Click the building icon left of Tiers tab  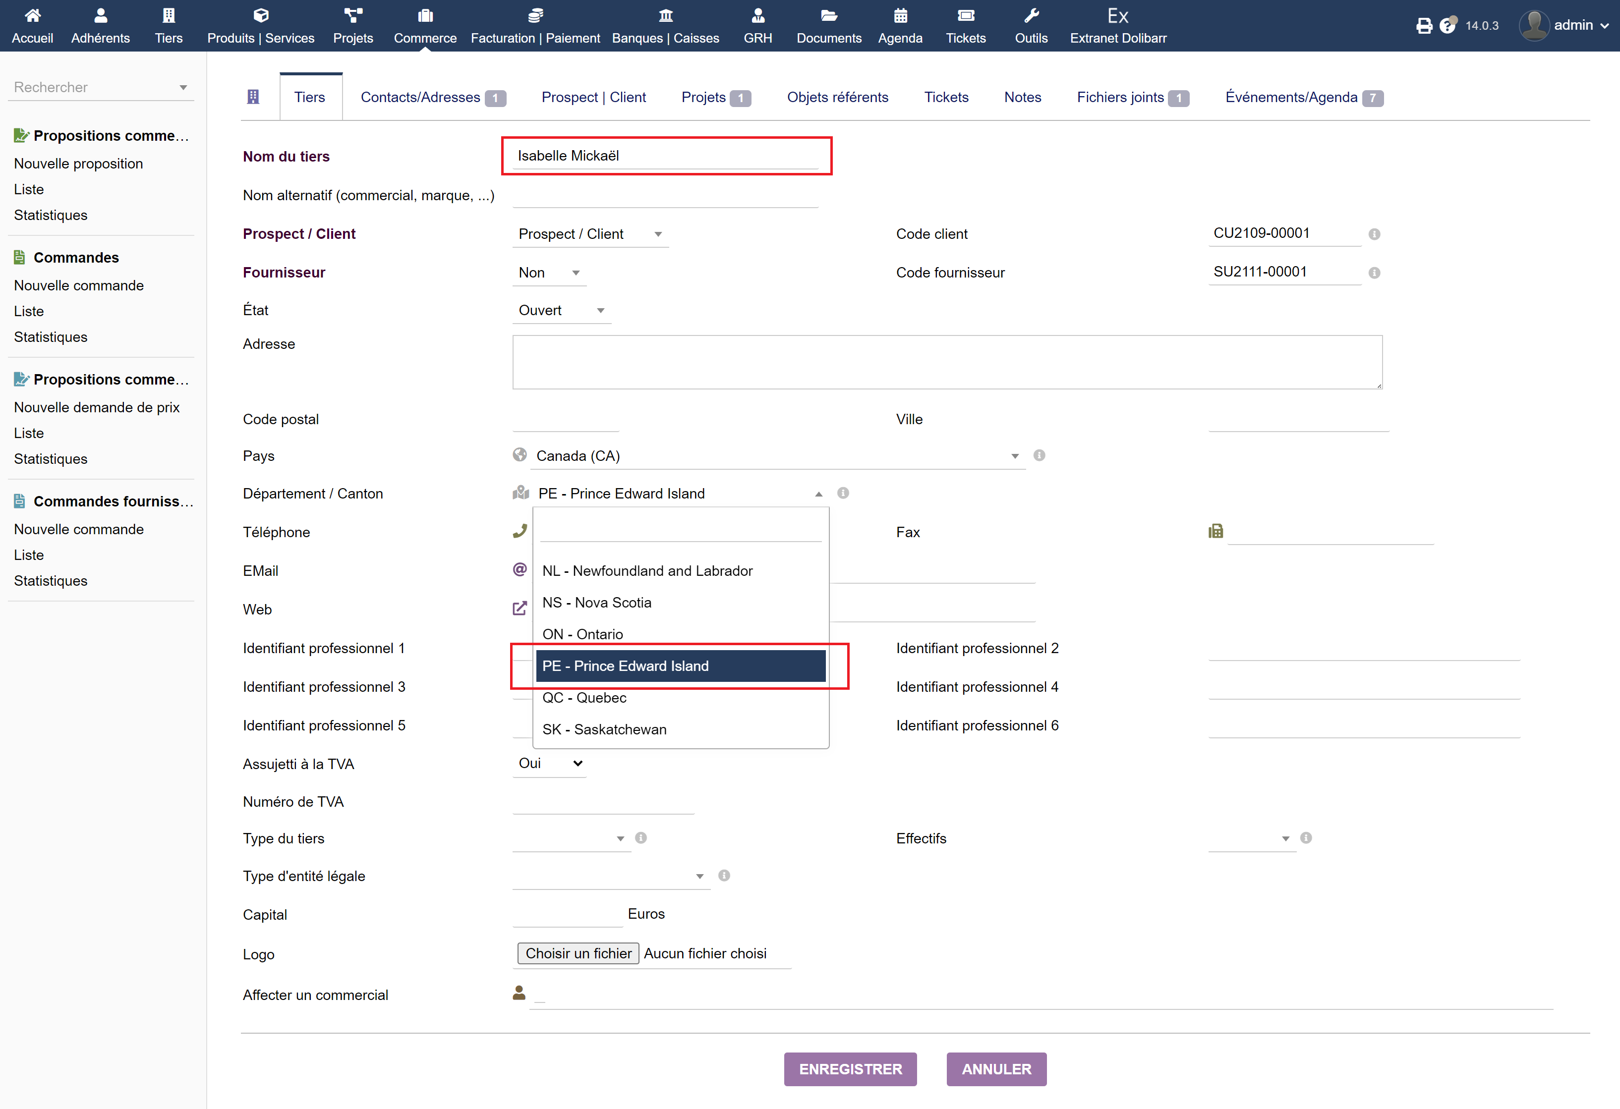[x=253, y=97]
